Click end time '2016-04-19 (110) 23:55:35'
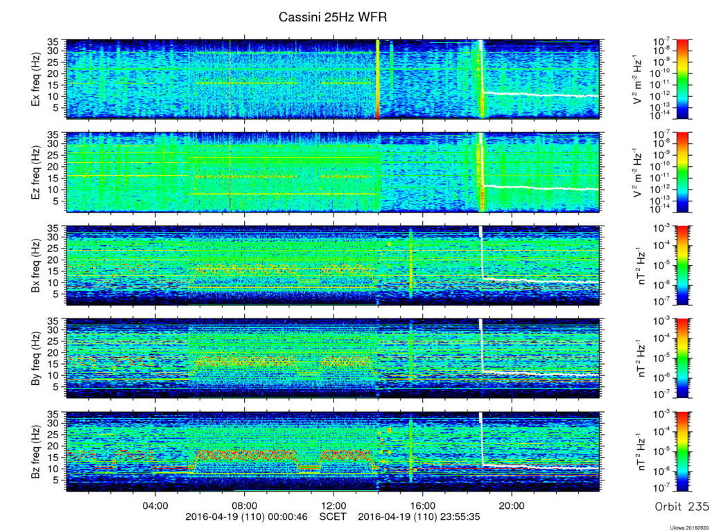Screen dimensions: 710x531 (x=419, y=516)
